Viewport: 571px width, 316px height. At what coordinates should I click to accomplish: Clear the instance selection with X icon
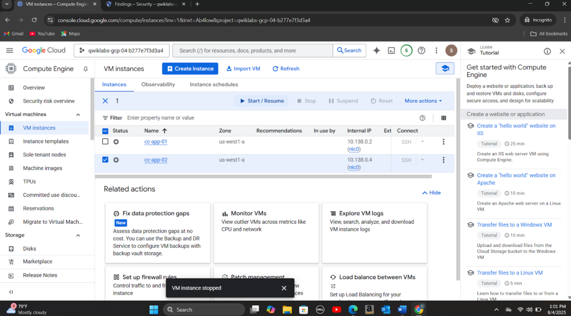[105, 101]
